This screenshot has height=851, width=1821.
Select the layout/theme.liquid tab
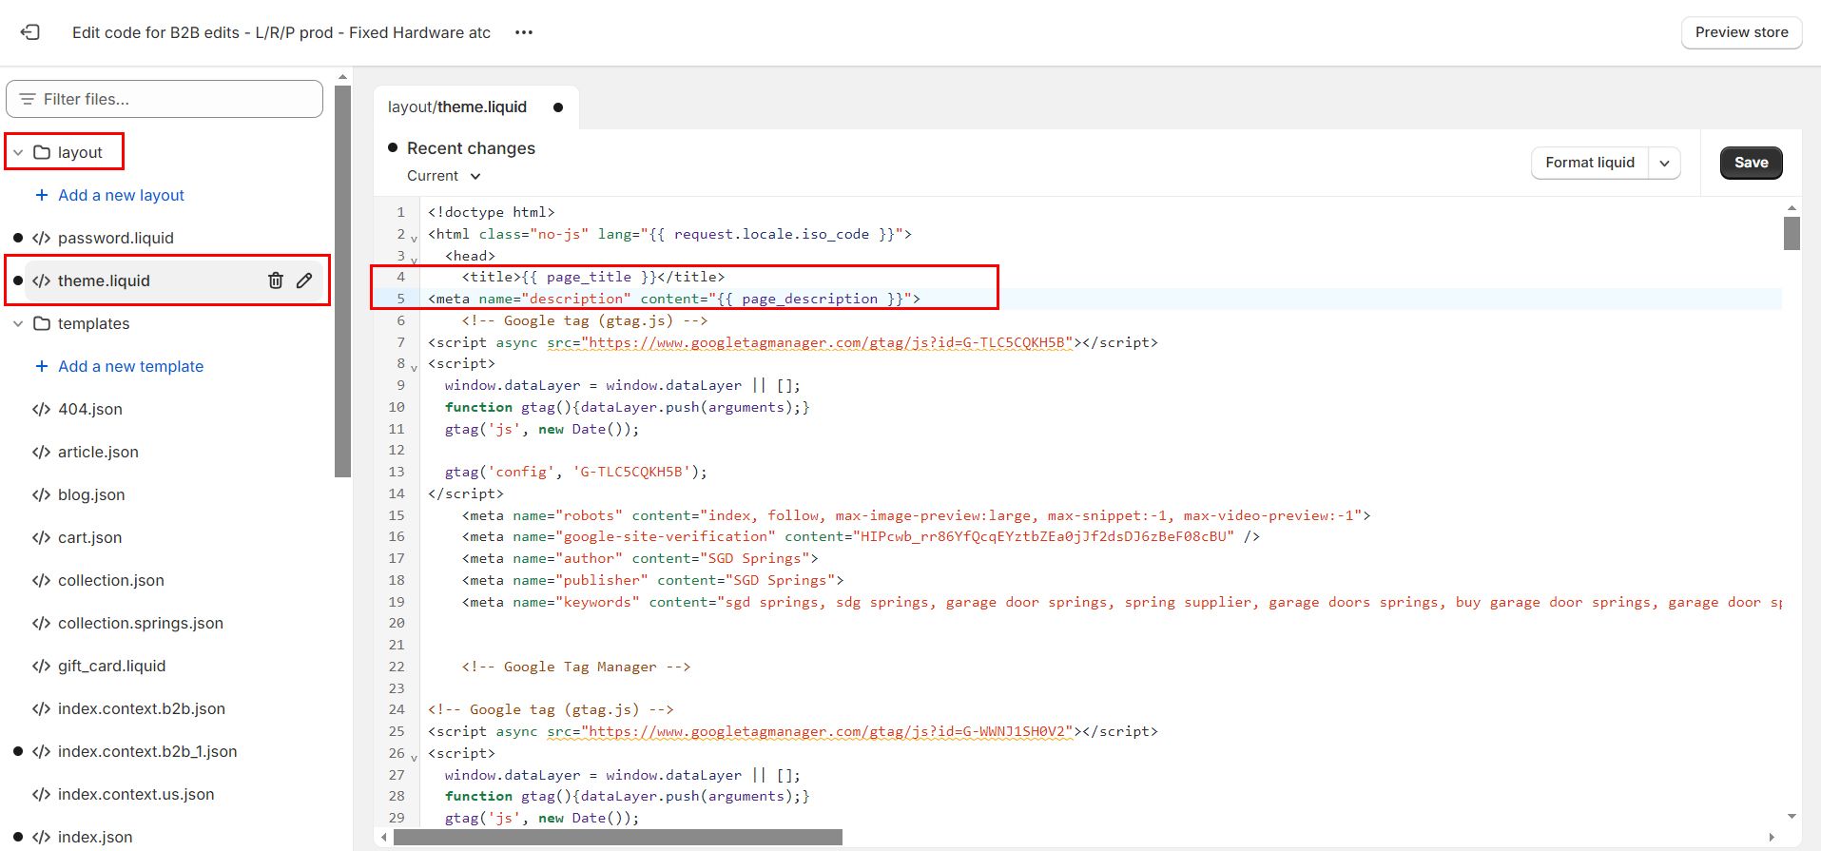[x=457, y=106]
